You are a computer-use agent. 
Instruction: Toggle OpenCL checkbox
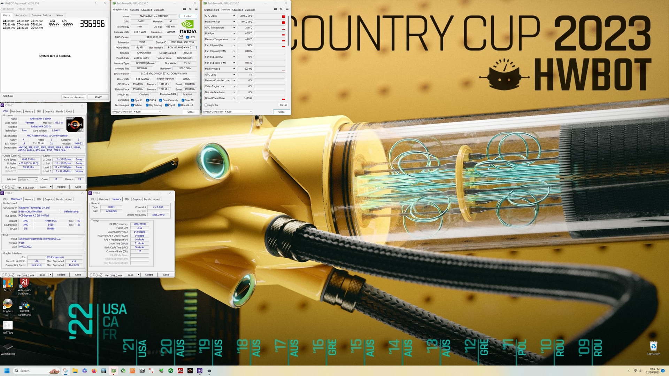coord(132,100)
